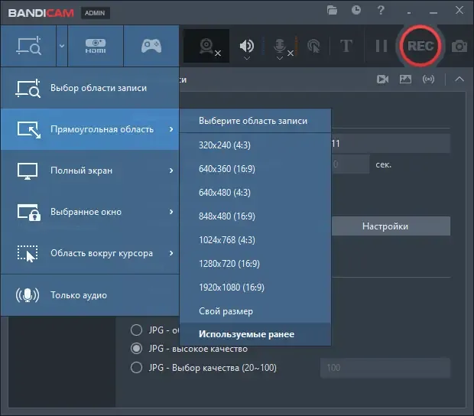The width and height of the screenshot is (474, 416).
Task: Click the JPG quality value field
Action: [383, 368]
